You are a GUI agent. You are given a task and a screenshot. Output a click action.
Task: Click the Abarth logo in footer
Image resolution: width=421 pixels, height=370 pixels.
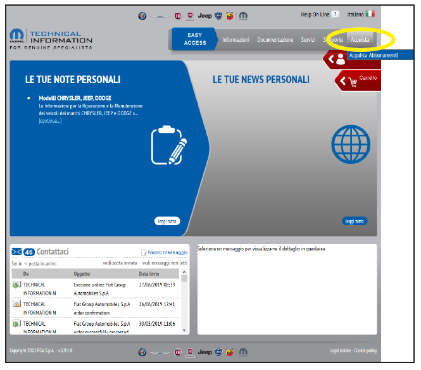(x=230, y=352)
